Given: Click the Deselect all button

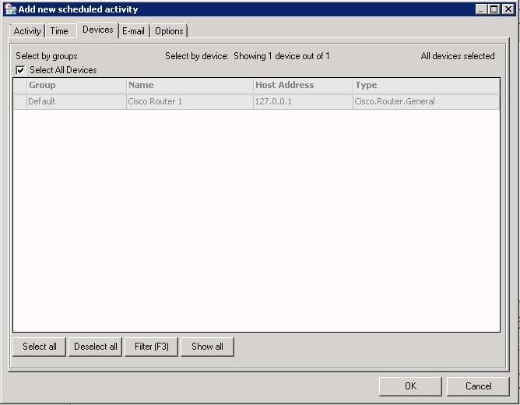Looking at the screenshot, I should (96, 347).
